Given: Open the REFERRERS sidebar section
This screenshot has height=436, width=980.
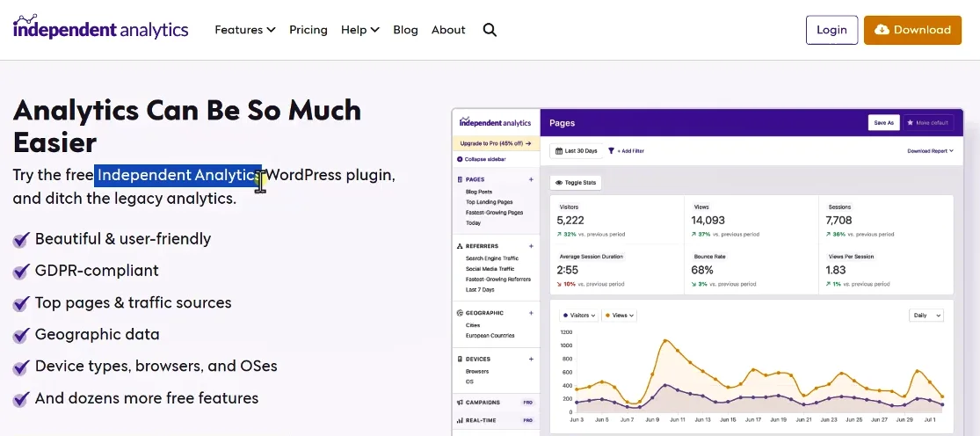Looking at the screenshot, I should tap(482, 246).
